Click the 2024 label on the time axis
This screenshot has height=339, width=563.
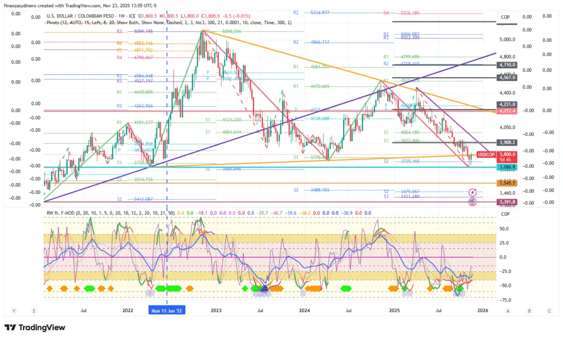pyautogui.click(x=304, y=310)
